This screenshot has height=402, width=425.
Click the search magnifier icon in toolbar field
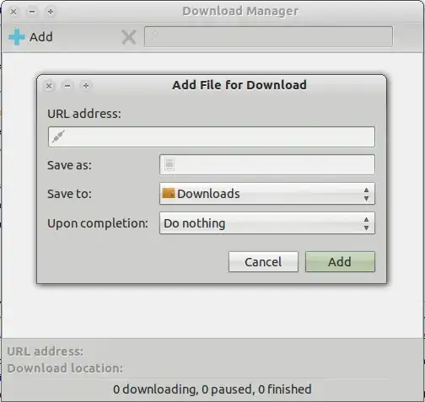(155, 35)
